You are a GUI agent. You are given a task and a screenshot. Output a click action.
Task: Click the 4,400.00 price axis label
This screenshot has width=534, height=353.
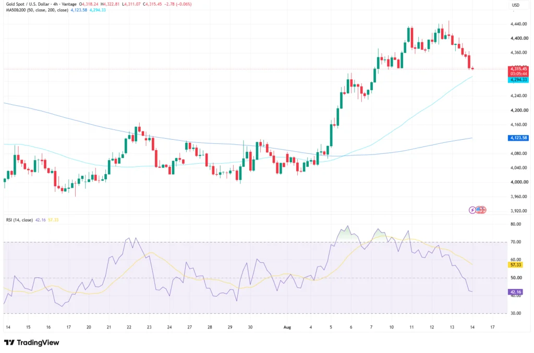coord(519,38)
